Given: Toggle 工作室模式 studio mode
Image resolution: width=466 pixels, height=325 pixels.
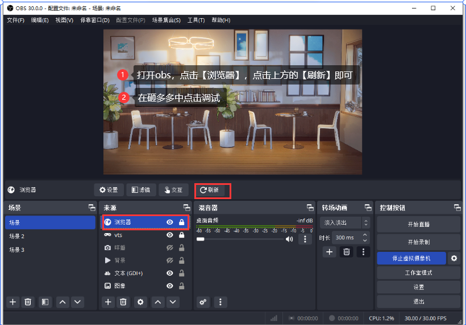Looking at the screenshot, I should (x=418, y=272).
